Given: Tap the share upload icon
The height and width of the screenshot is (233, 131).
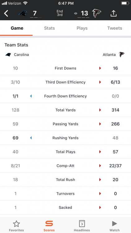Looking at the screenshot, I should [x=114, y=14].
